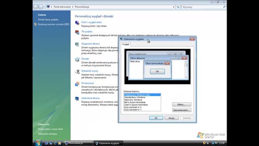Open the Efekty... button
259x146 pixels.
182,105
